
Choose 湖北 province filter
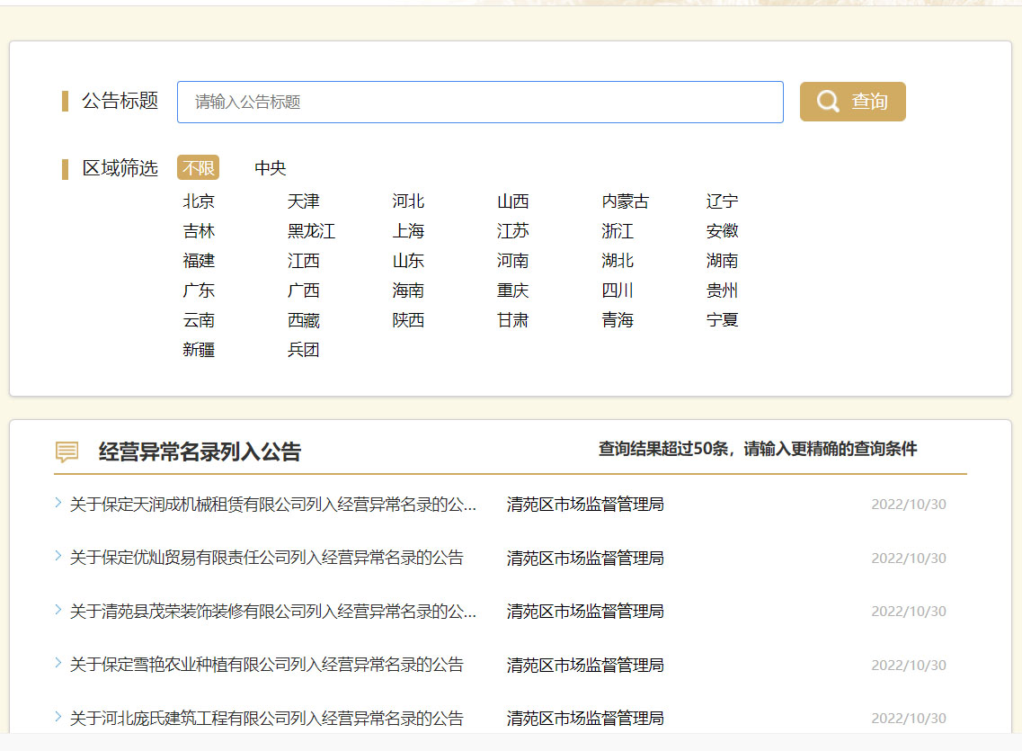pos(618,261)
